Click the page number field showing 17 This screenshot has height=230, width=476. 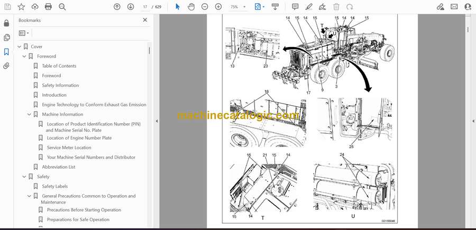[145, 7]
